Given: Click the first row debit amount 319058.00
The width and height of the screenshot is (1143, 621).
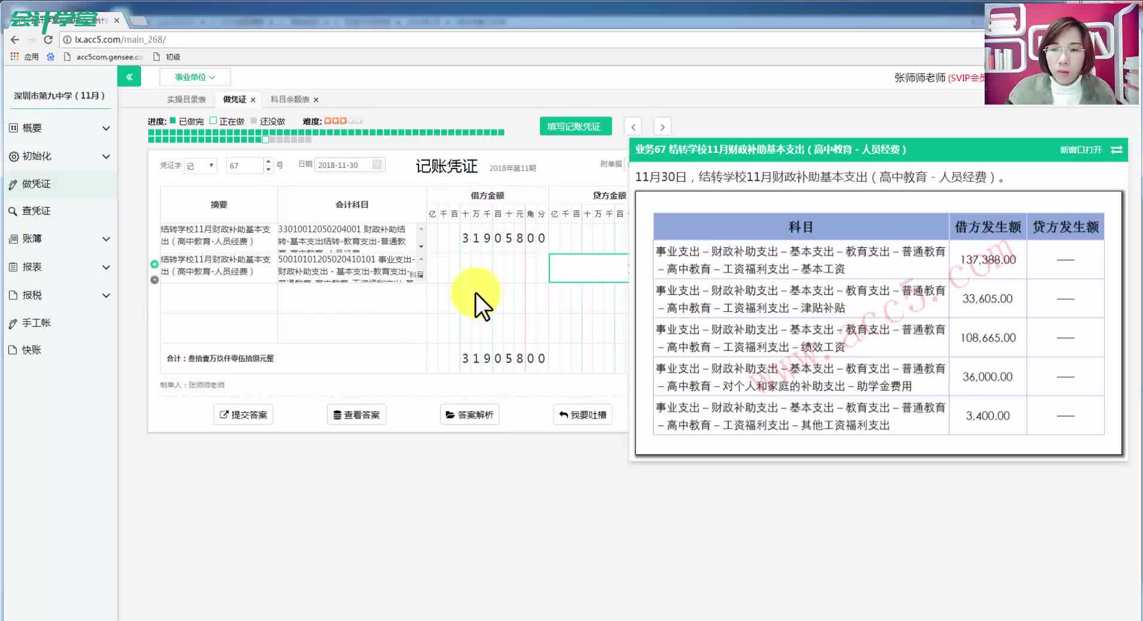Looking at the screenshot, I should coord(487,238).
